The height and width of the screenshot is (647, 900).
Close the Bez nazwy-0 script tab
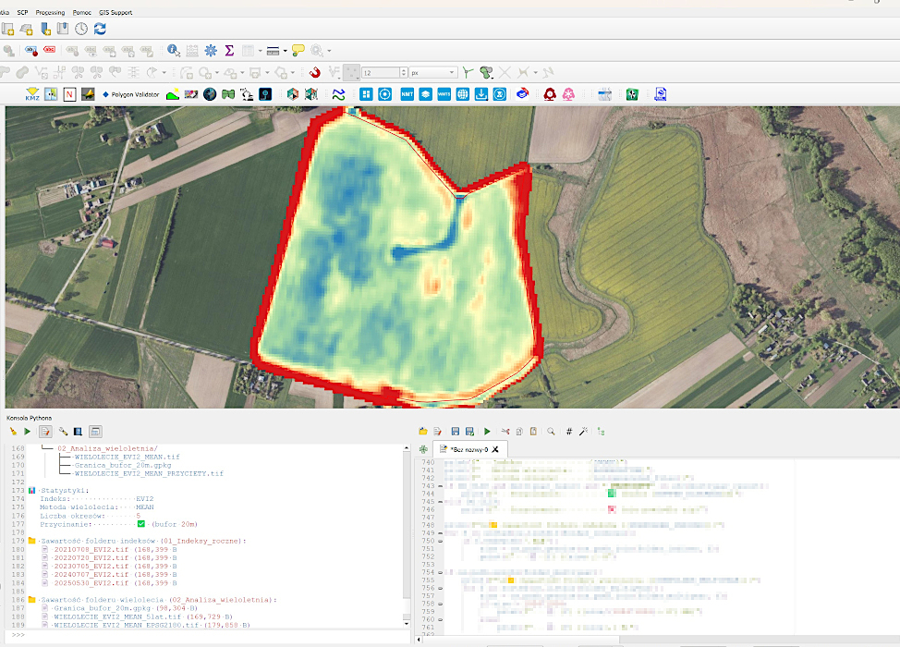[x=495, y=449]
